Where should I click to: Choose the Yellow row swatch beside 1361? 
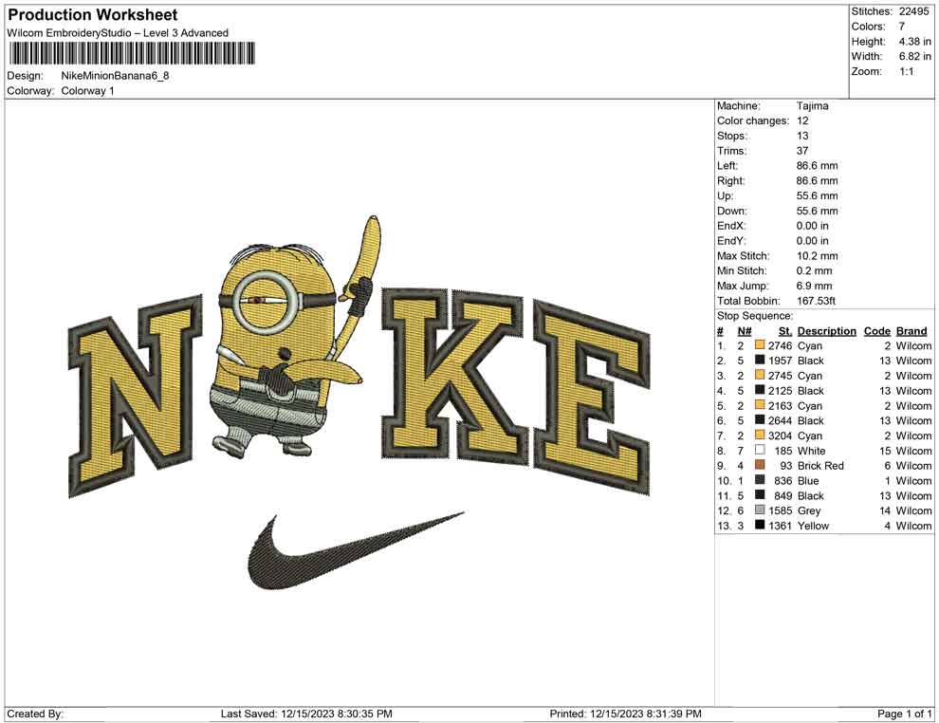click(760, 525)
